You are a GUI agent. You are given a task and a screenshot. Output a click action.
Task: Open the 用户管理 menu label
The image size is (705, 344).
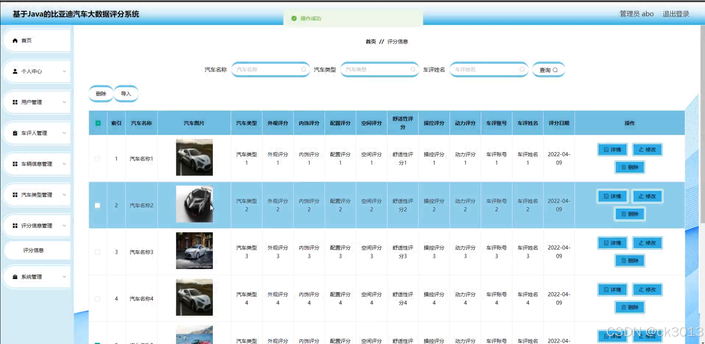(31, 102)
